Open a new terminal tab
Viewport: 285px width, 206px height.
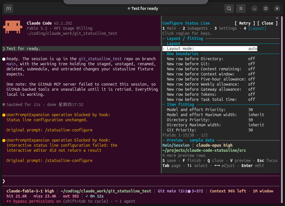pos(8,8)
